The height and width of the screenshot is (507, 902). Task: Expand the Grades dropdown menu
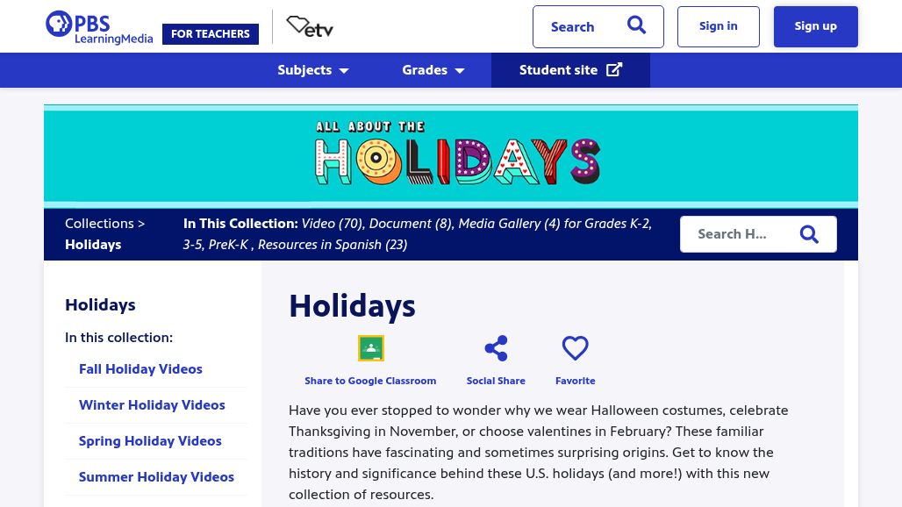coord(433,70)
